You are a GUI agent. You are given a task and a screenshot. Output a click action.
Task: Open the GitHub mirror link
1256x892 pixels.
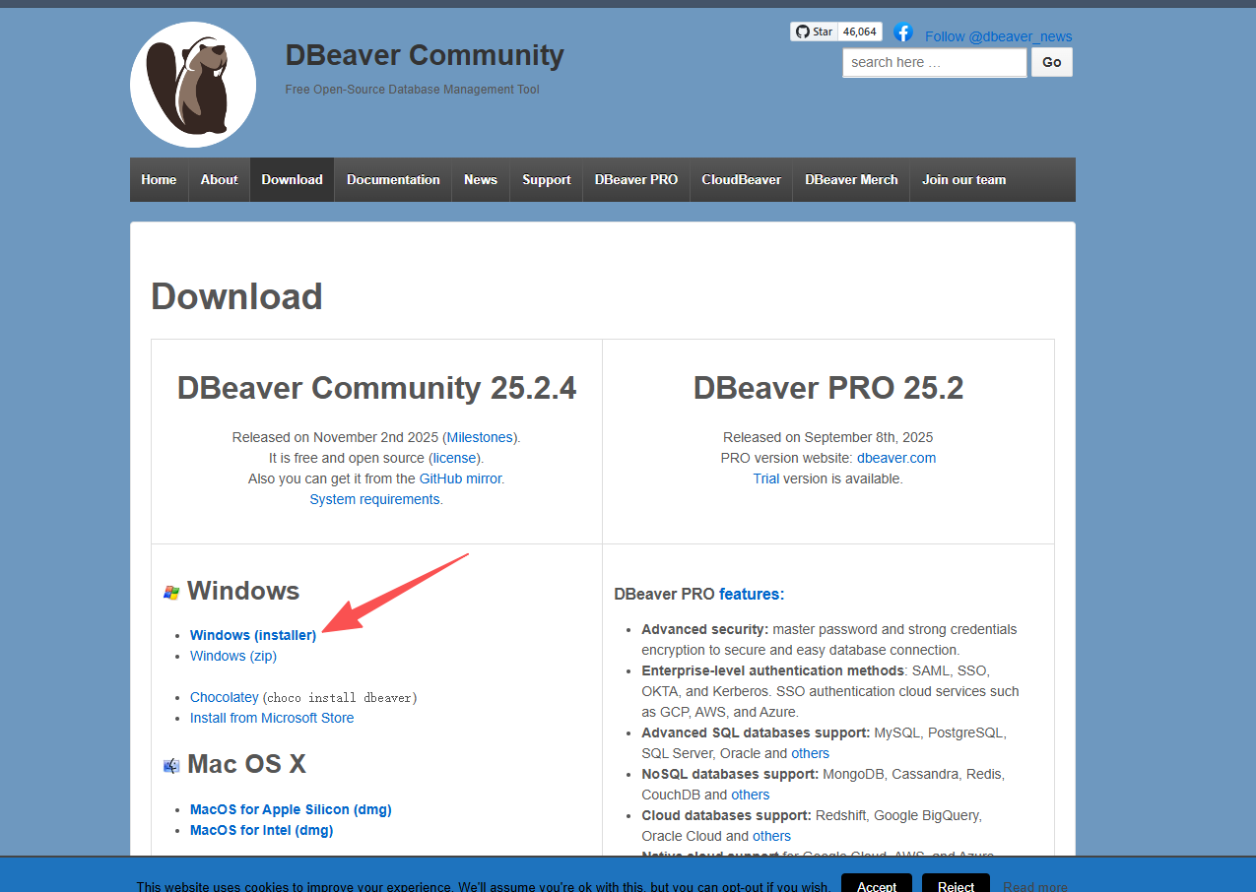(461, 478)
